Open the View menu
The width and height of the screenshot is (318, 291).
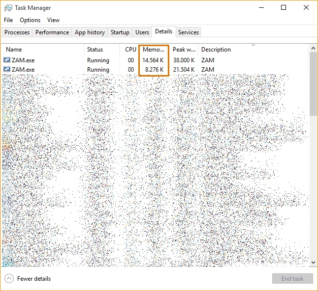53,20
